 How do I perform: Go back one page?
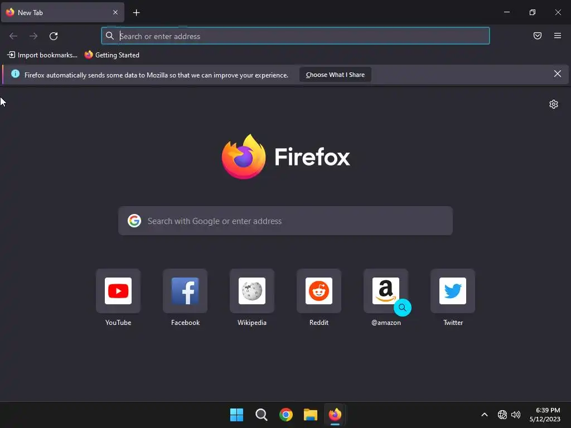pos(13,36)
